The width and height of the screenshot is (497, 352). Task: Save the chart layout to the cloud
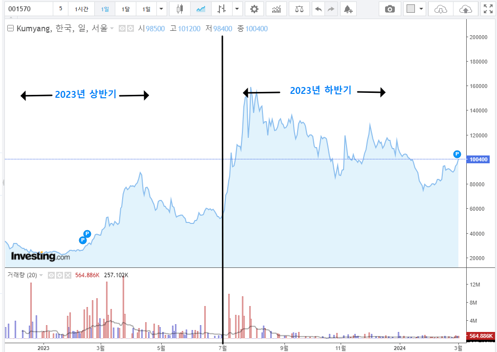(x=465, y=8)
